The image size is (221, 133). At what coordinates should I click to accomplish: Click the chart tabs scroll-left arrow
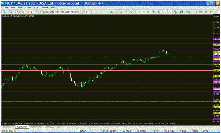tap(216, 127)
